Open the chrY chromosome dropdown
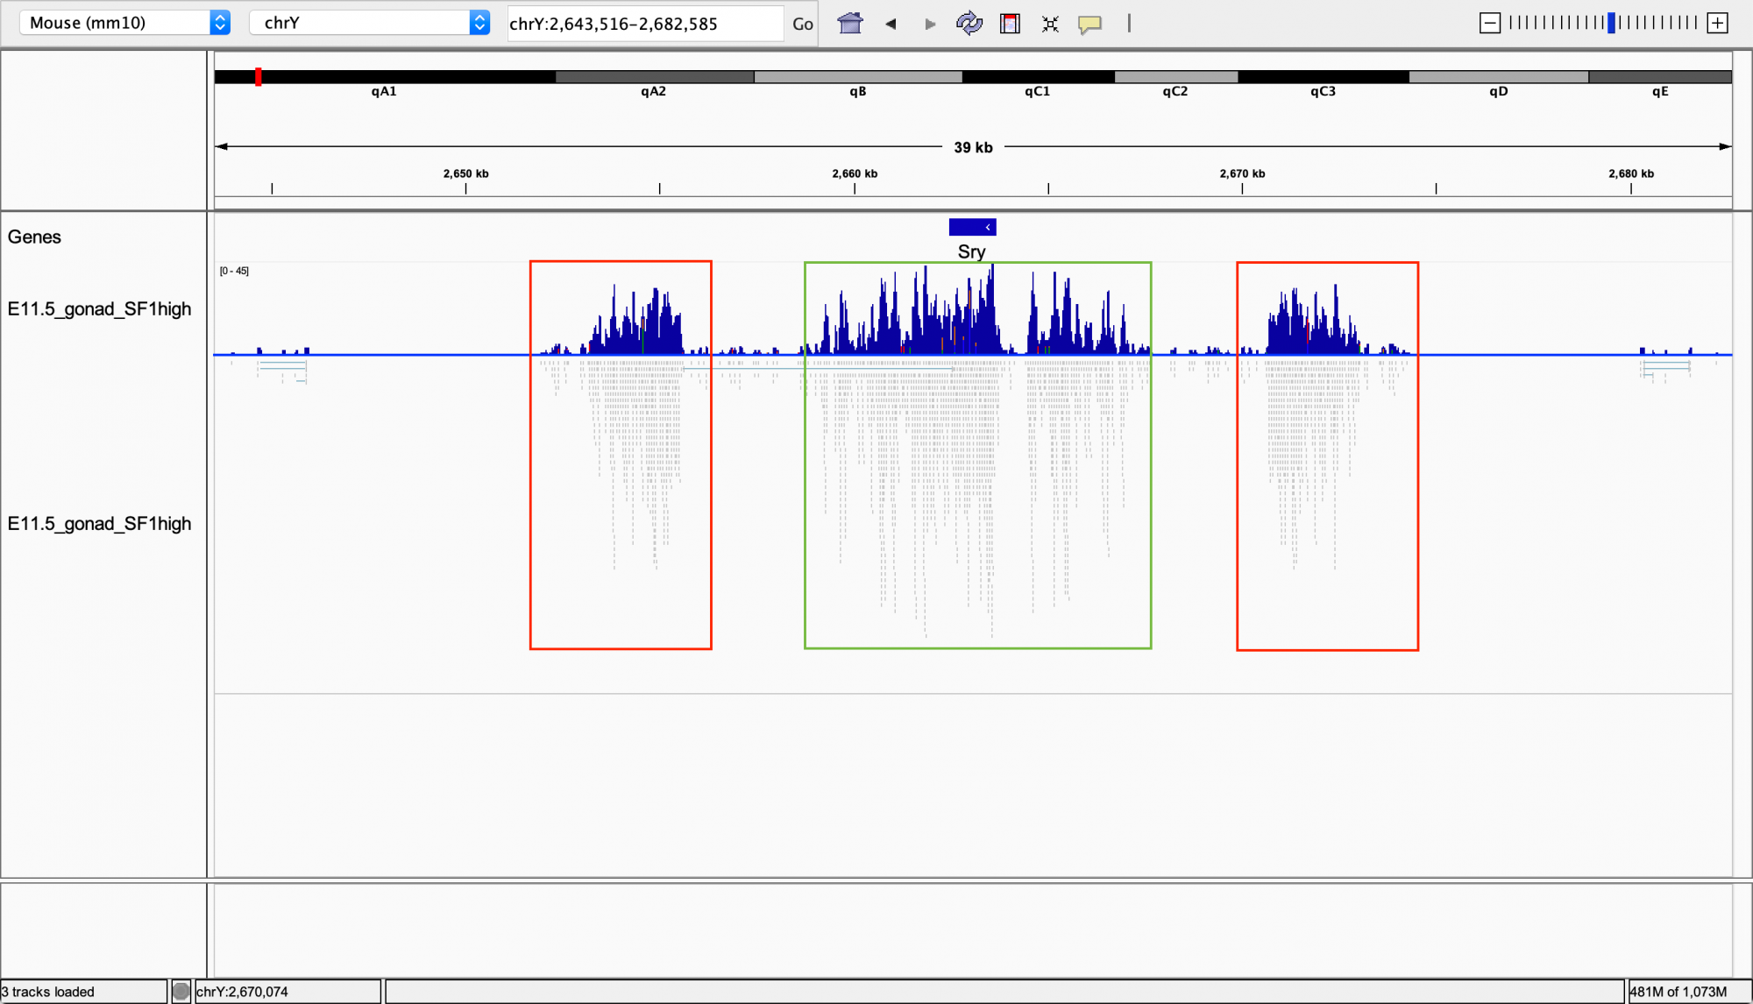The image size is (1753, 1004). [369, 23]
